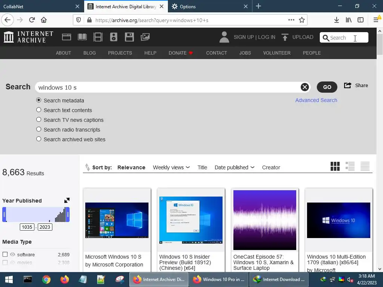Click the right year range slider handle
The image size is (383, 287).
point(68,215)
